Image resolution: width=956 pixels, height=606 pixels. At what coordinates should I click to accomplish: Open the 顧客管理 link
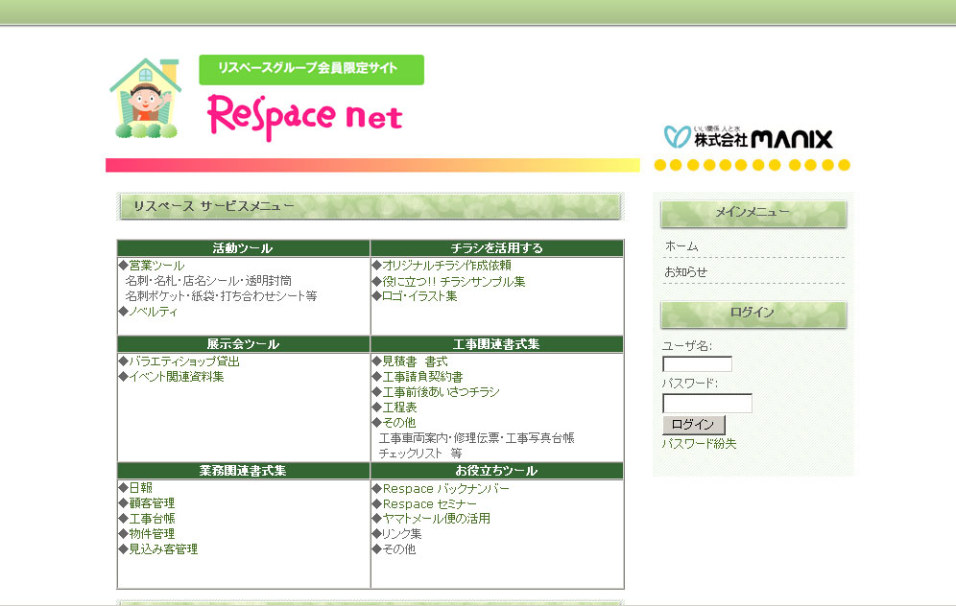[x=152, y=503]
